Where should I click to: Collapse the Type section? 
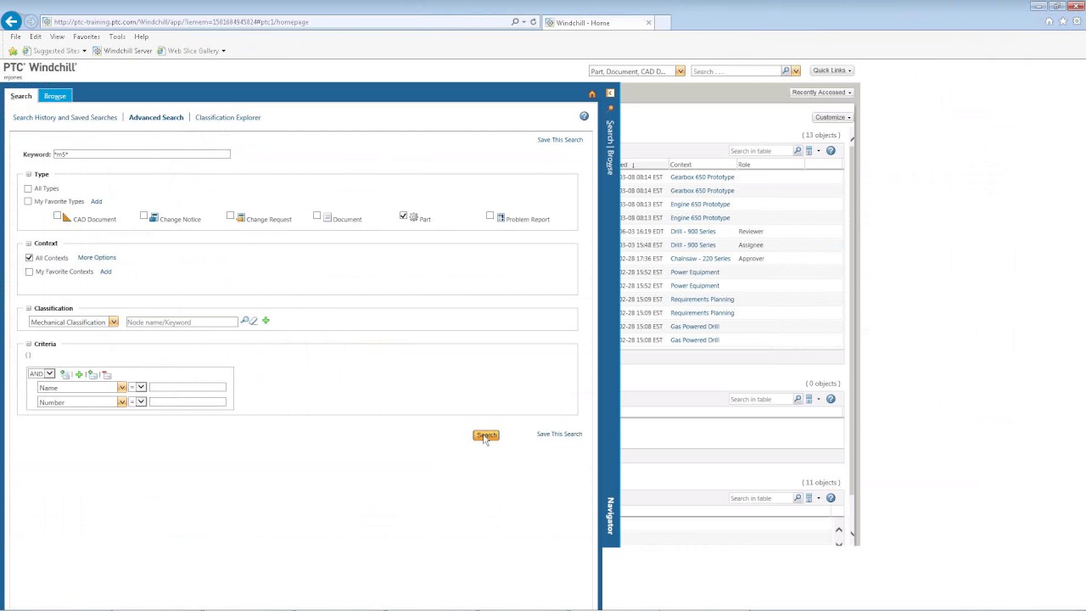click(x=28, y=174)
